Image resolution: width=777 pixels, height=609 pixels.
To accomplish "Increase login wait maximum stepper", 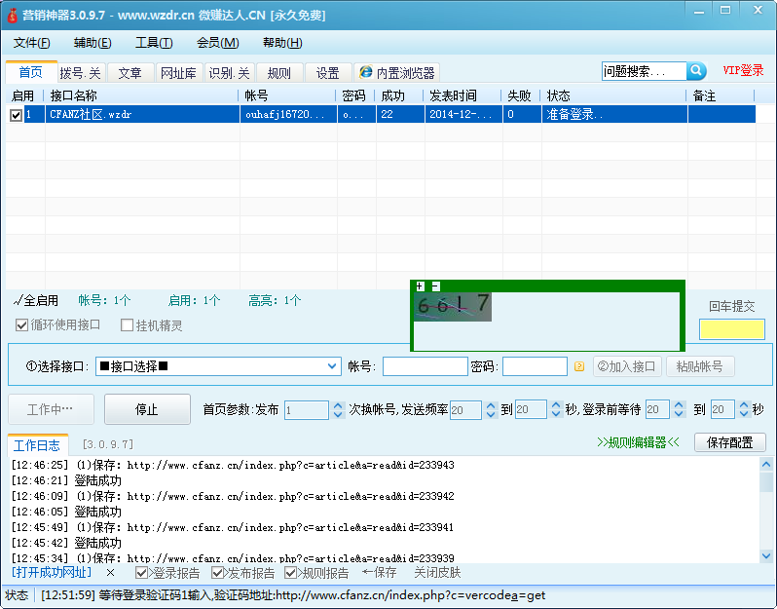I will tap(744, 405).
